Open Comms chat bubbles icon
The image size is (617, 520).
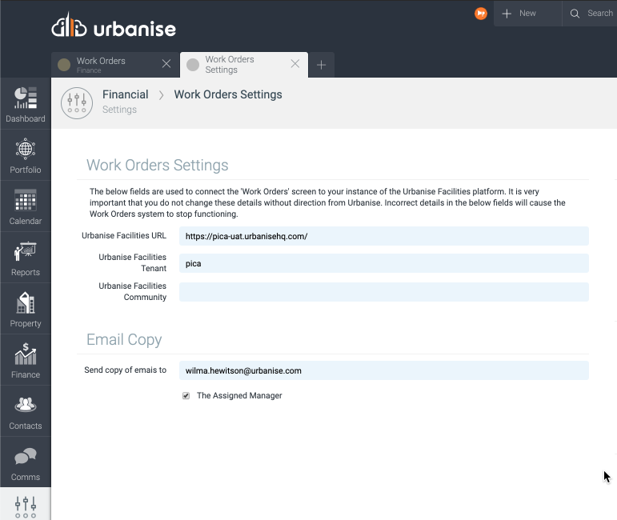(x=26, y=462)
